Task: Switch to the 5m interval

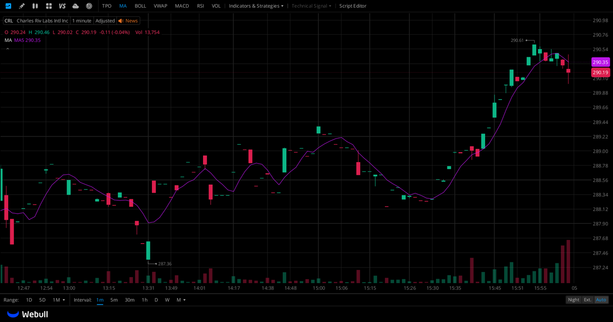Action: click(114, 300)
